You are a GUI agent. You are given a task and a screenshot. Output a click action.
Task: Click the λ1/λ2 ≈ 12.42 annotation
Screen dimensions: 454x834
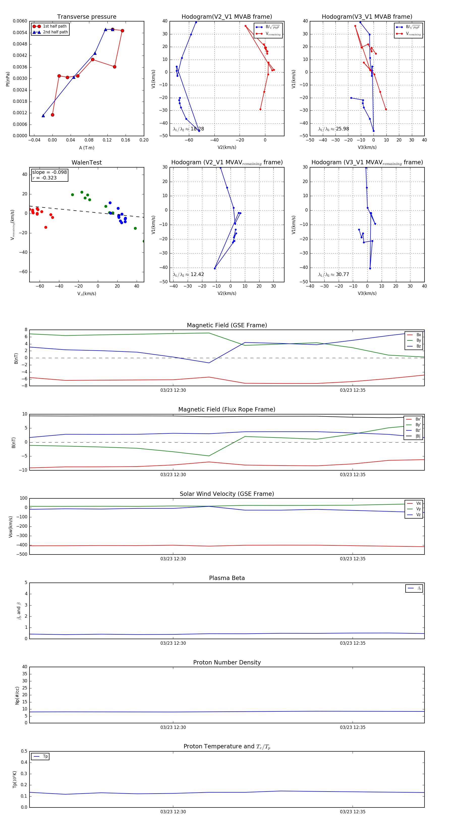(188, 274)
